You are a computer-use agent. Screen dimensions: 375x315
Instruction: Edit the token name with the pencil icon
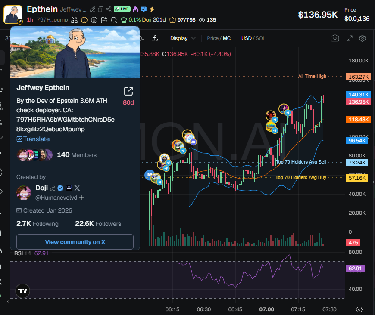point(92,9)
